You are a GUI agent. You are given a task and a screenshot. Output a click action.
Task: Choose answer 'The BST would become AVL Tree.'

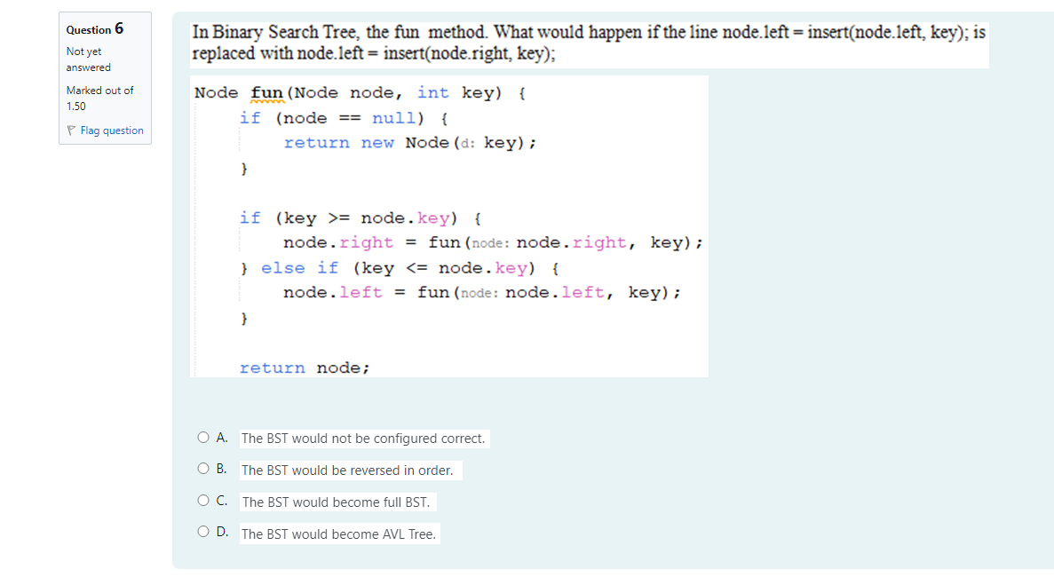pyautogui.click(x=340, y=534)
